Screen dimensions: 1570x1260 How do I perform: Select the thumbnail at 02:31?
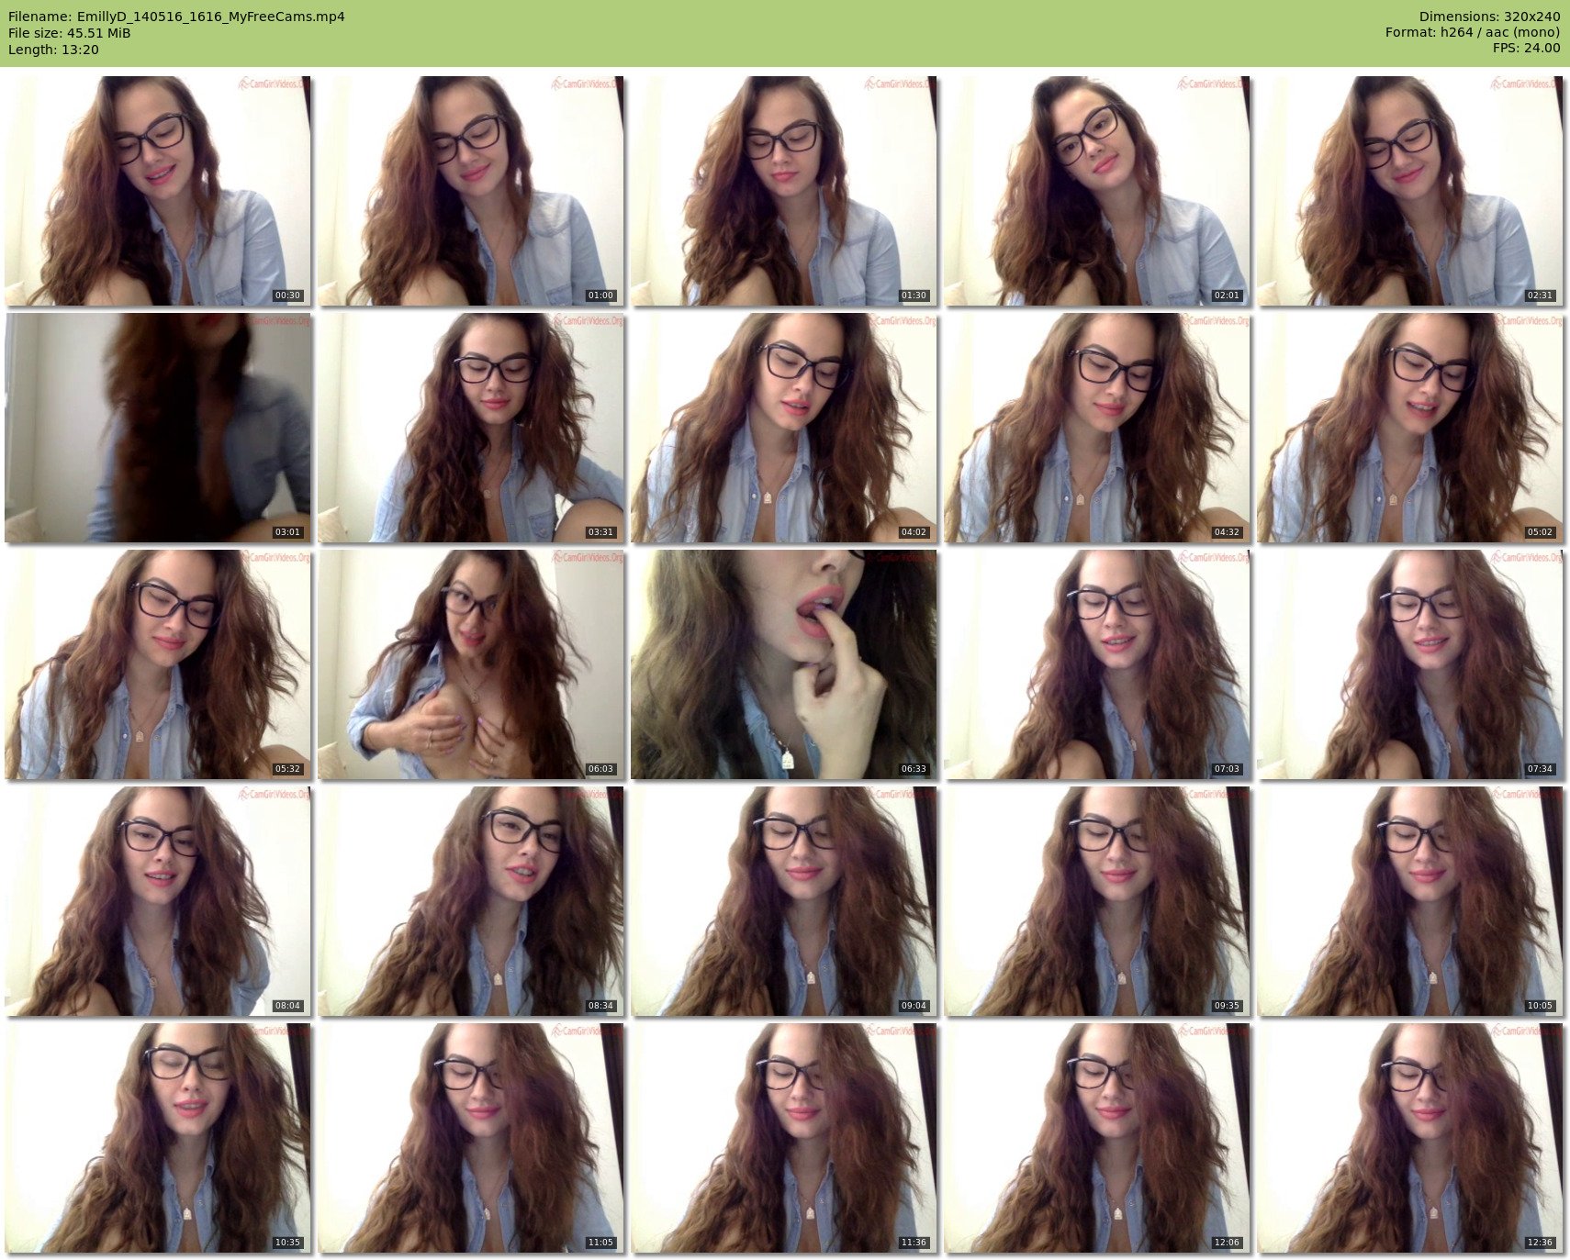(1410, 191)
